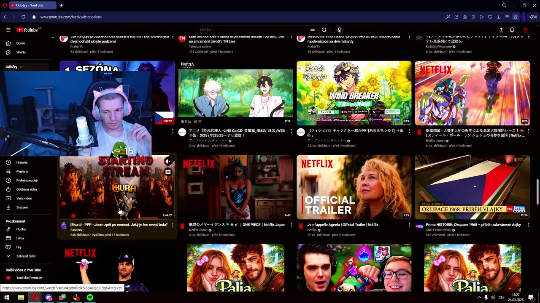Open Windows notification center icon

pyautogui.click(x=531, y=298)
